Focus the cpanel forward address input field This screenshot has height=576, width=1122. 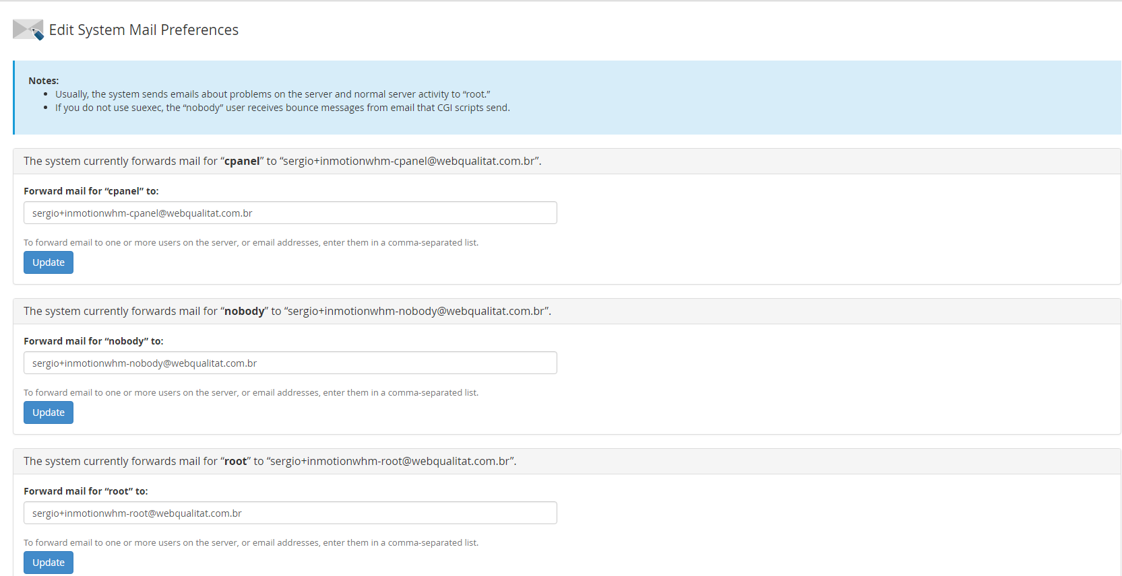[x=290, y=213]
